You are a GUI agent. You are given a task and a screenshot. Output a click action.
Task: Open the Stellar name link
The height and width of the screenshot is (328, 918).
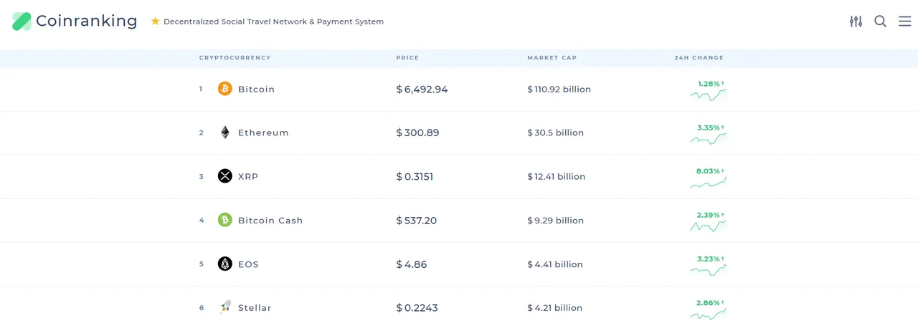(255, 308)
